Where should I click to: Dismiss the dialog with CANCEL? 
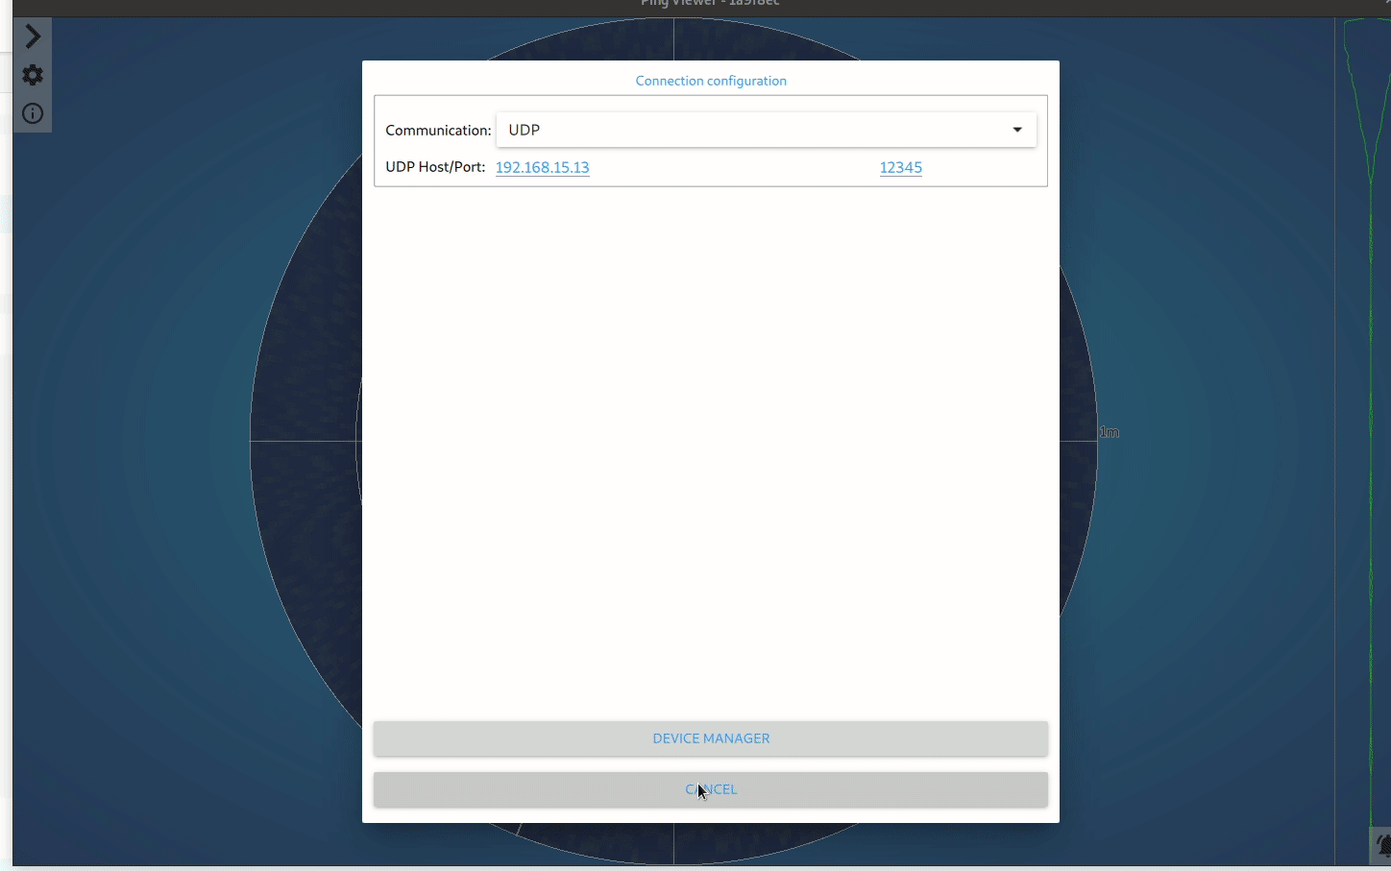711,789
